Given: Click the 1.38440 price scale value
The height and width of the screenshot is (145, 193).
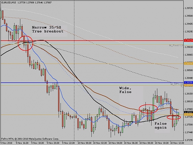Looking at the screenshot, I should (189, 78).
